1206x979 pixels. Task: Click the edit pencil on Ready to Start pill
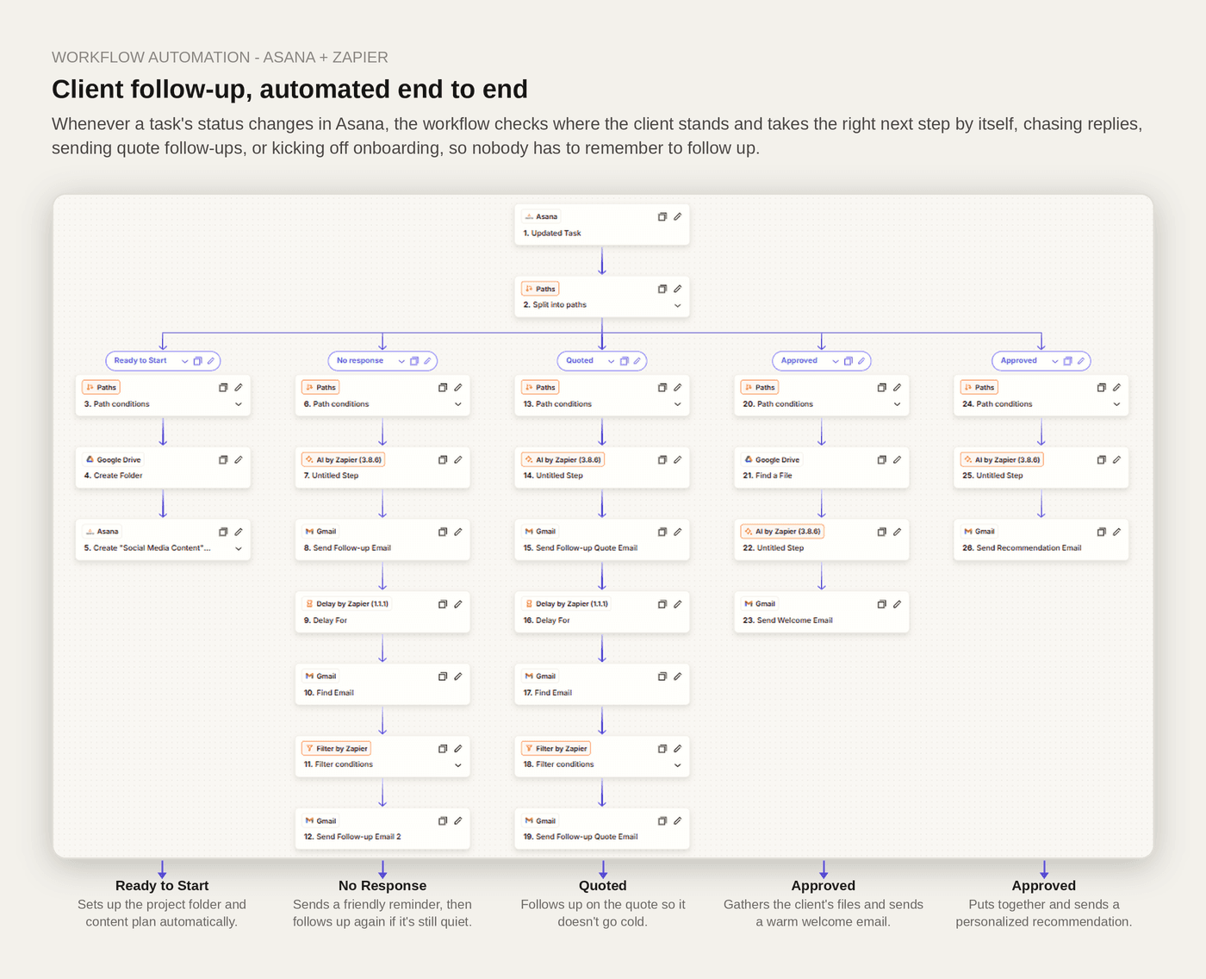point(211,361)
